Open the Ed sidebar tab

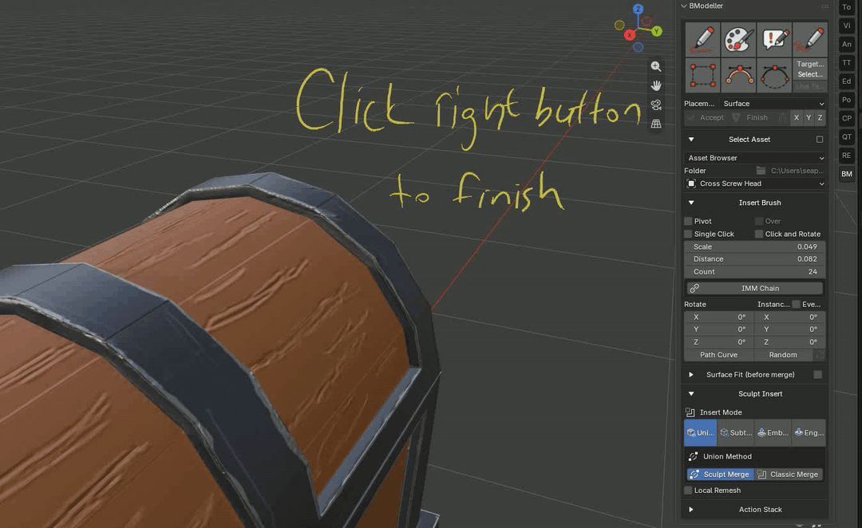tap(846, 81)
